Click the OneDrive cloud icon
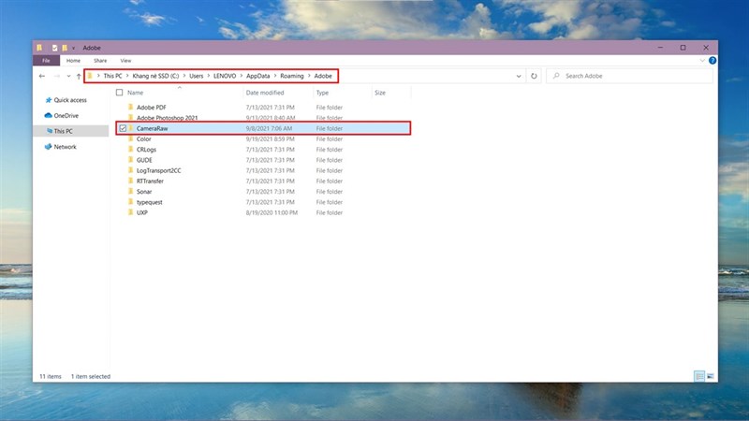The width and height of the screenshot is (749, 421). pyautogui.click(x=48, y=115)
